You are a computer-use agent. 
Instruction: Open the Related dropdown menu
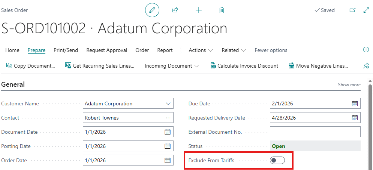point(234,50)
